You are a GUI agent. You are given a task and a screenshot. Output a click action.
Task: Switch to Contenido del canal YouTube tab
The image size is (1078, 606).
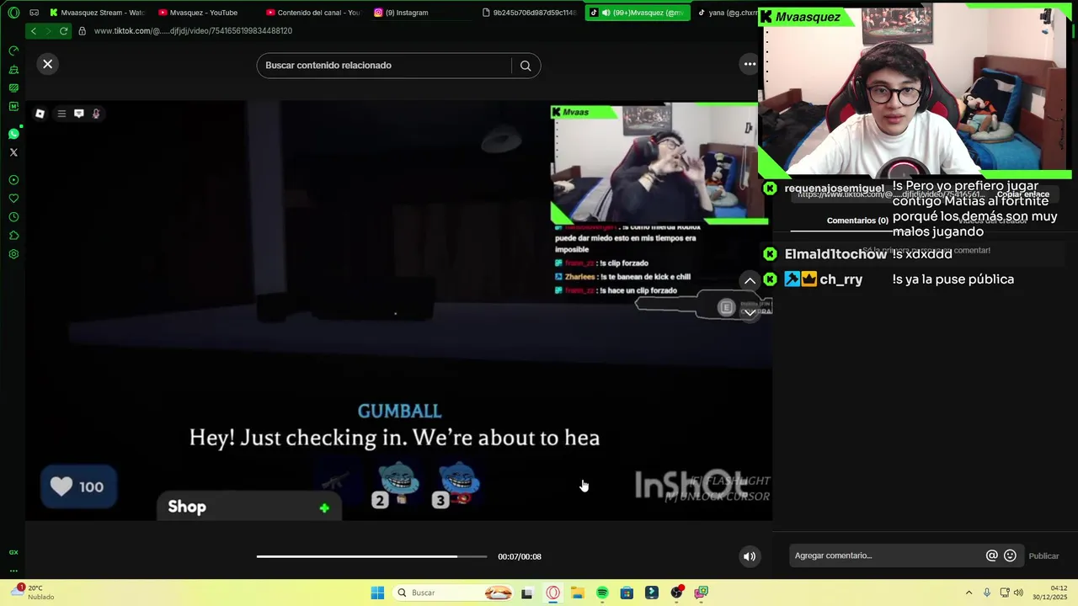[313, 13]
